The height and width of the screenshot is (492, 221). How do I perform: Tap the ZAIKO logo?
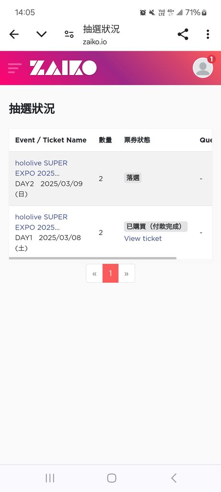(63, 68)
